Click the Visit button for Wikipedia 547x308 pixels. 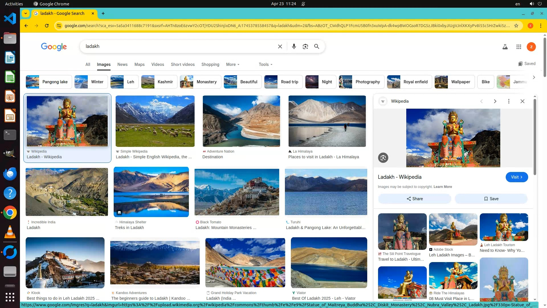click(516, 177)
